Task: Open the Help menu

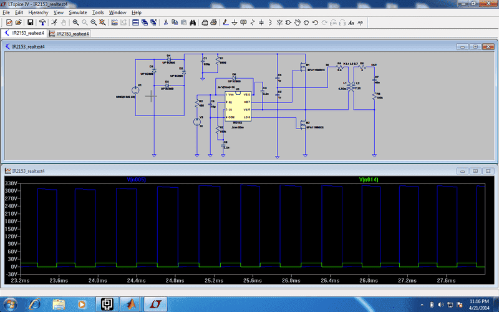Action: coord(137,12)
